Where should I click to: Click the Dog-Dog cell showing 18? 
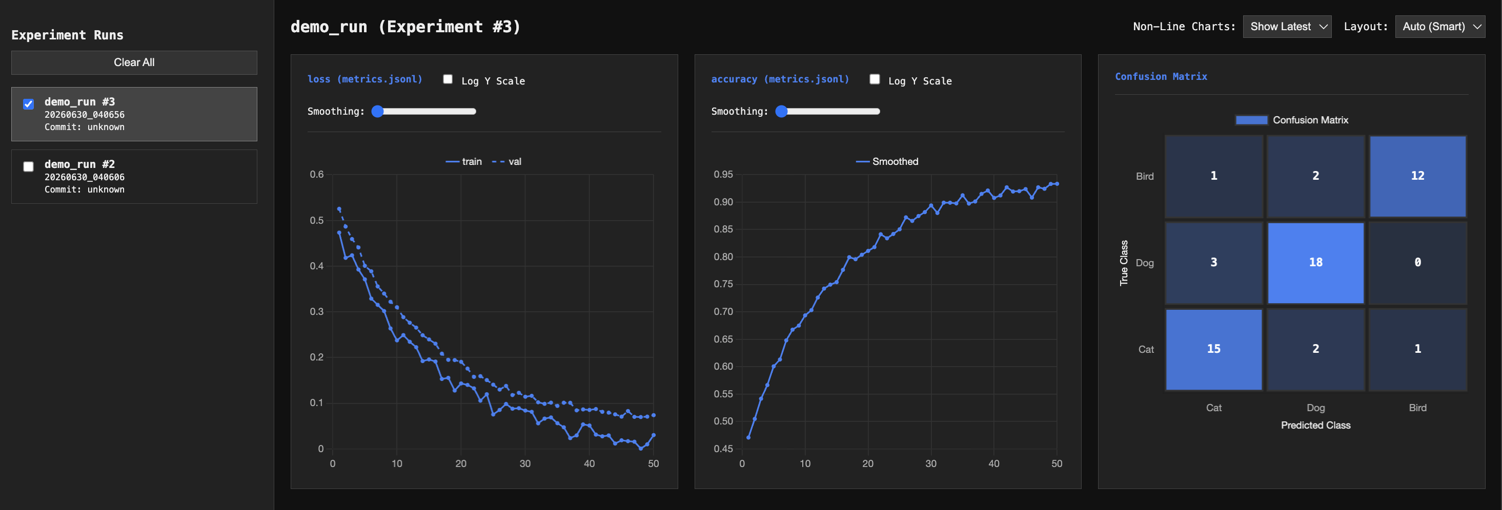click(x=1315, y=263)
